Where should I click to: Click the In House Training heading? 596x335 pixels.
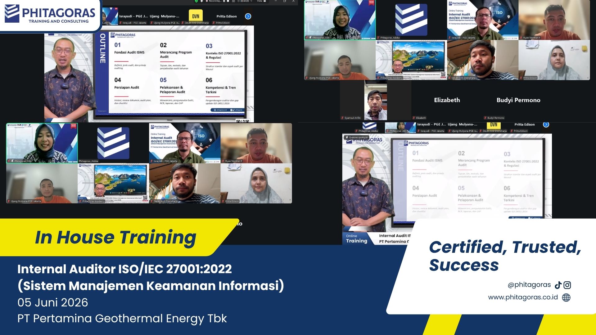click(x=115, y=237)
